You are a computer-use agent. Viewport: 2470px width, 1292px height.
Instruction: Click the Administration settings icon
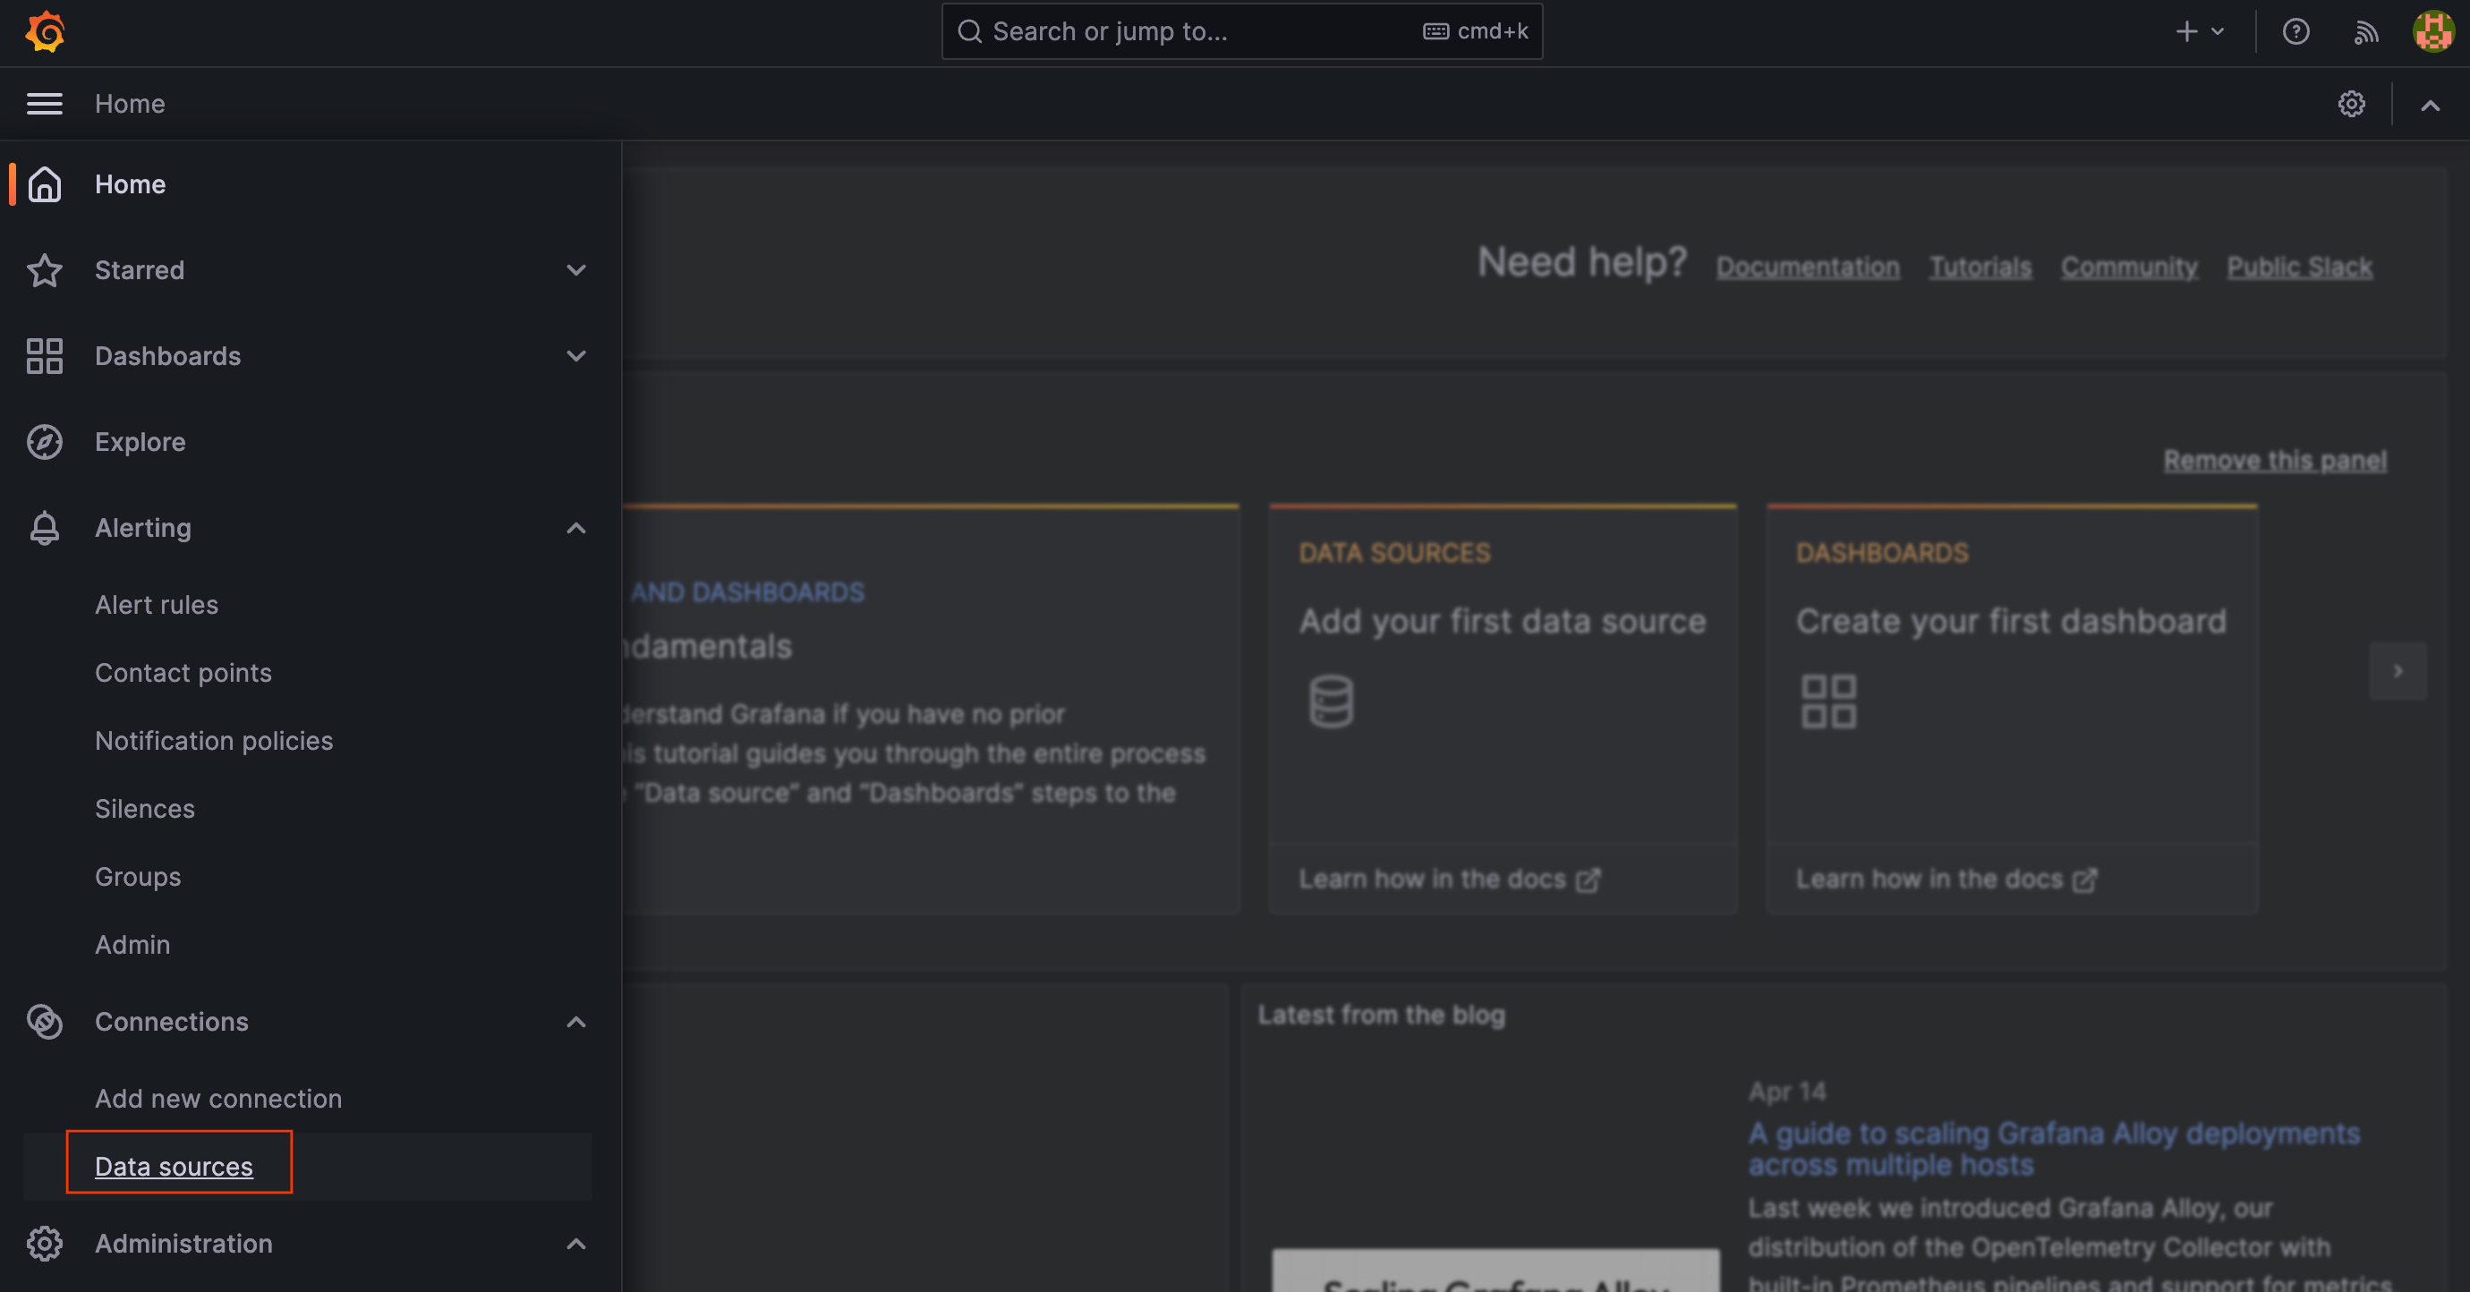tap(44, 1243)
